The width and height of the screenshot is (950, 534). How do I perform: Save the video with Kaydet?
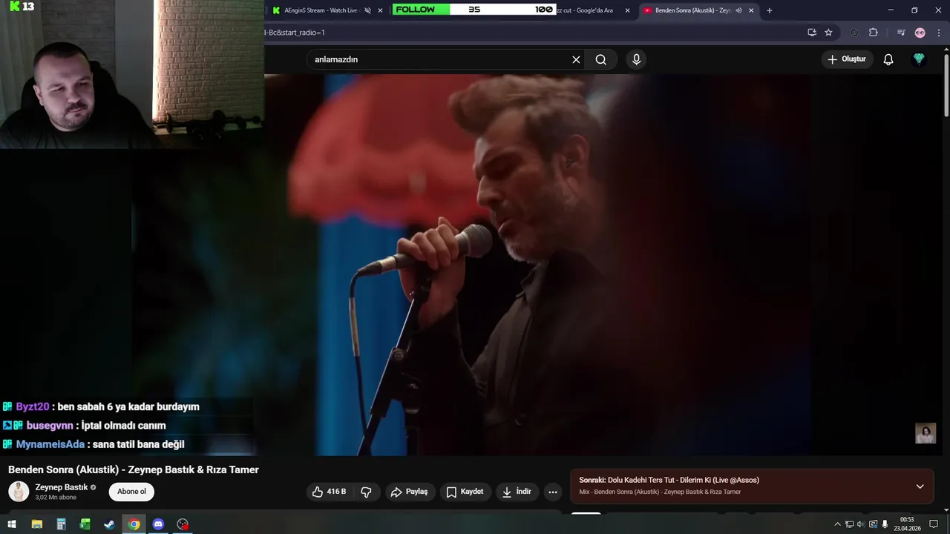(x=465, y=492)
